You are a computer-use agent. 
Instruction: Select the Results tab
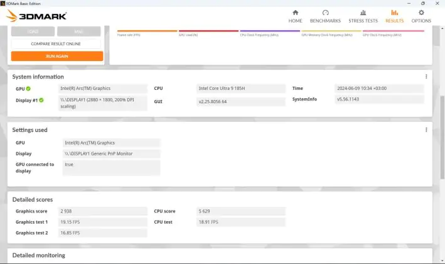coord(395,16)
